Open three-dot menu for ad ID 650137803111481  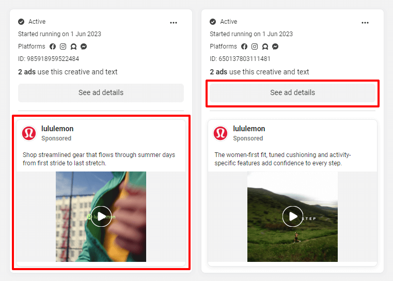coord(365,23)
